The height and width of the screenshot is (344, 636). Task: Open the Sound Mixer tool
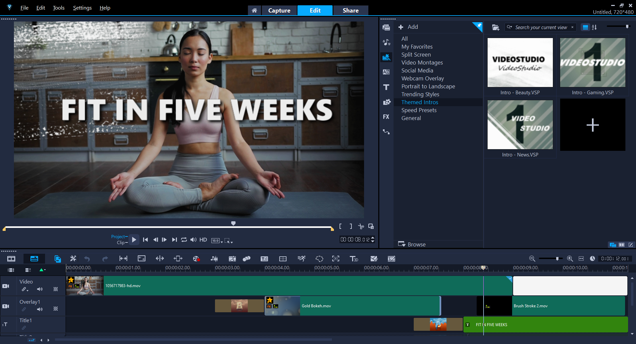tap(214, 259)
